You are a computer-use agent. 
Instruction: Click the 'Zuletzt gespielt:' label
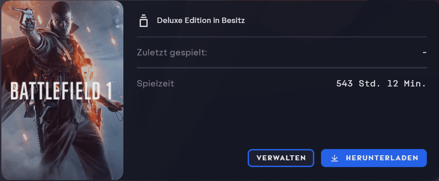coord(172,52)
